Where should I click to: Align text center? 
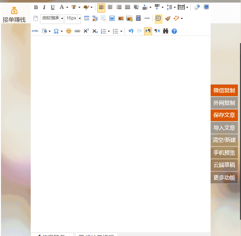click(110, 7)
